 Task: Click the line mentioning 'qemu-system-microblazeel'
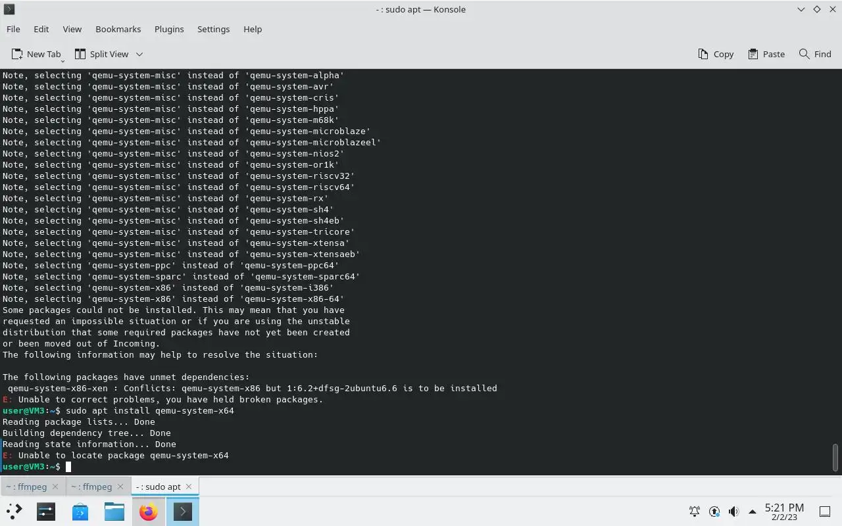(x=192, y=142)
